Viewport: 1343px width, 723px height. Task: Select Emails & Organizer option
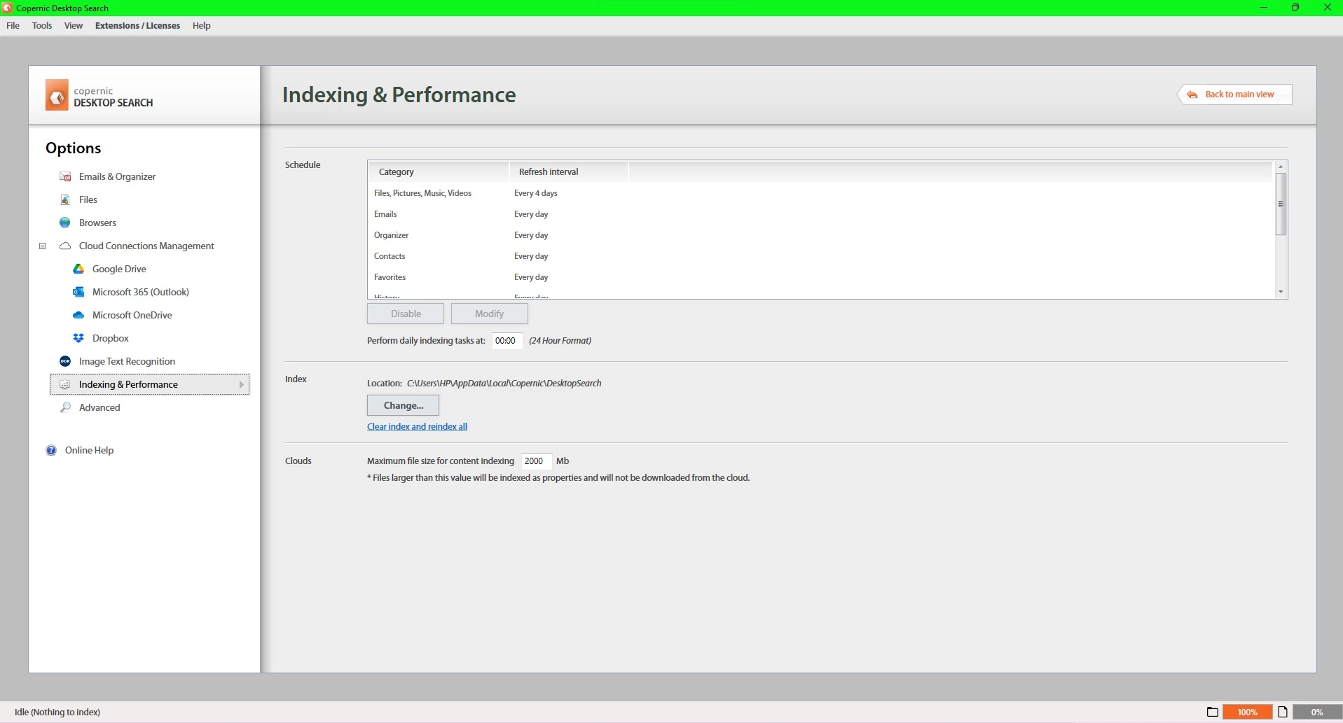(x=117, y=176)
